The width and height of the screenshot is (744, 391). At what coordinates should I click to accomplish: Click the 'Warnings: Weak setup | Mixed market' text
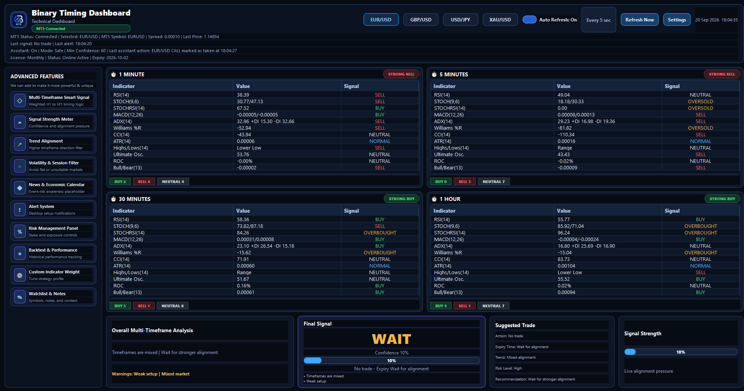click(x=151, y=374)
